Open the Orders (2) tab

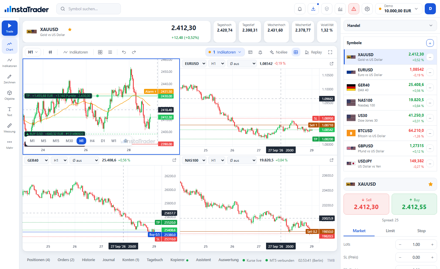click(x=66, y=260)
